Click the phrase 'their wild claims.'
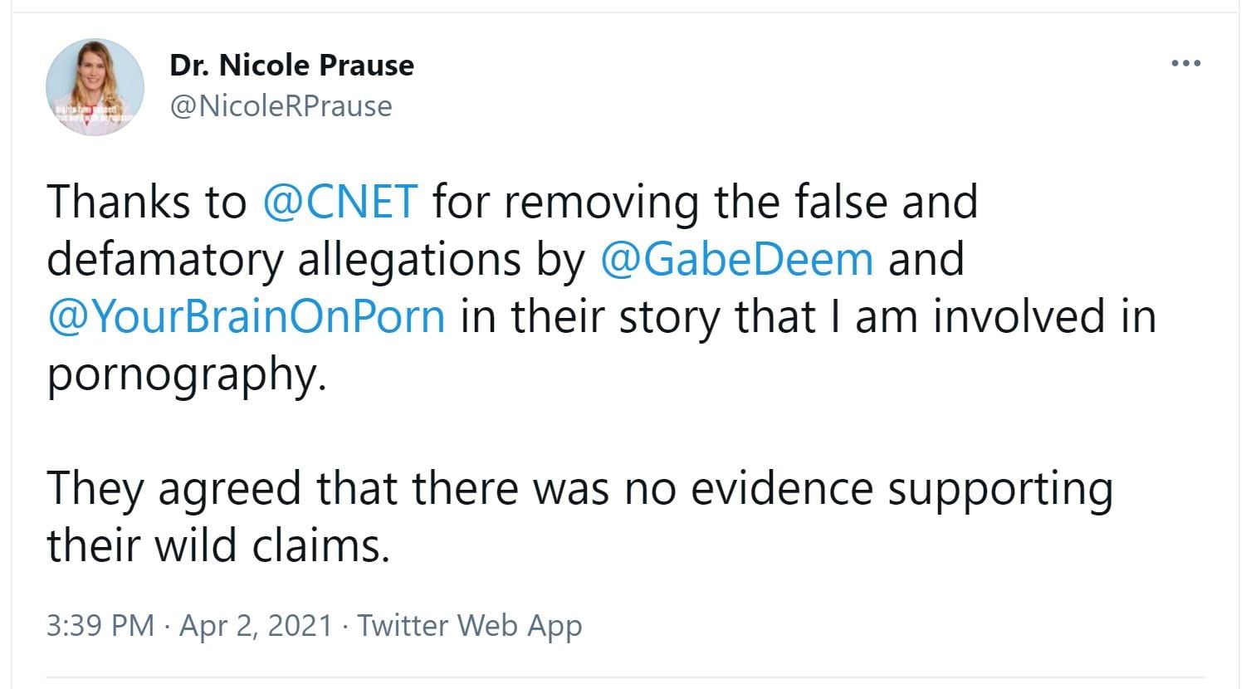Image resolution: width=1246 pixels, height=689 pixels. tap(217, 546)
